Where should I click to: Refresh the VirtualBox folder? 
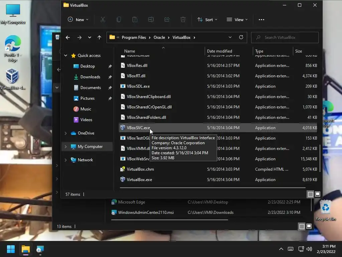coord(241,37)
